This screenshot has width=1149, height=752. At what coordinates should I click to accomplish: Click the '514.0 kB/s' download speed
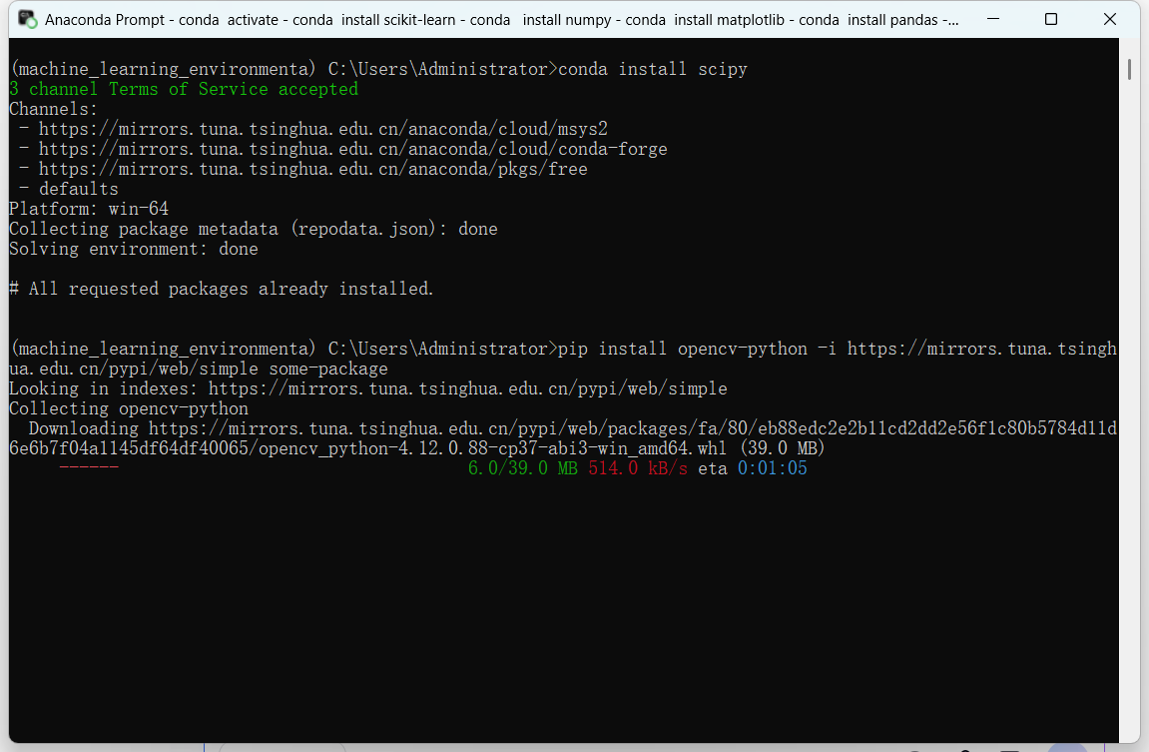638,468
